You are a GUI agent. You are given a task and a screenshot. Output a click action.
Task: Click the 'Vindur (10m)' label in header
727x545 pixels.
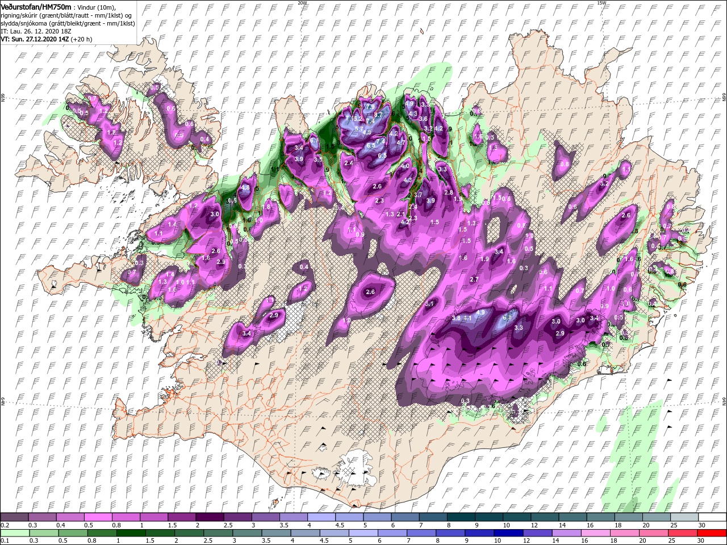click(x=96, y=6)
